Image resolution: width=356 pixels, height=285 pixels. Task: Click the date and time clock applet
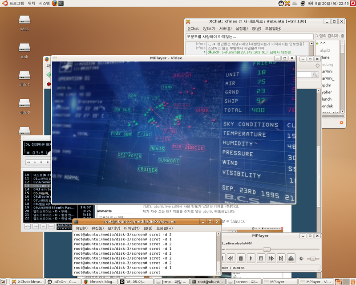[x=332, y=4]
